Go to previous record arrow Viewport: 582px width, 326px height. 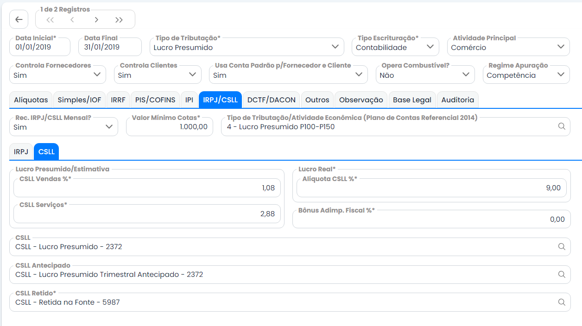pyautogui.click(x=72, y=19)
